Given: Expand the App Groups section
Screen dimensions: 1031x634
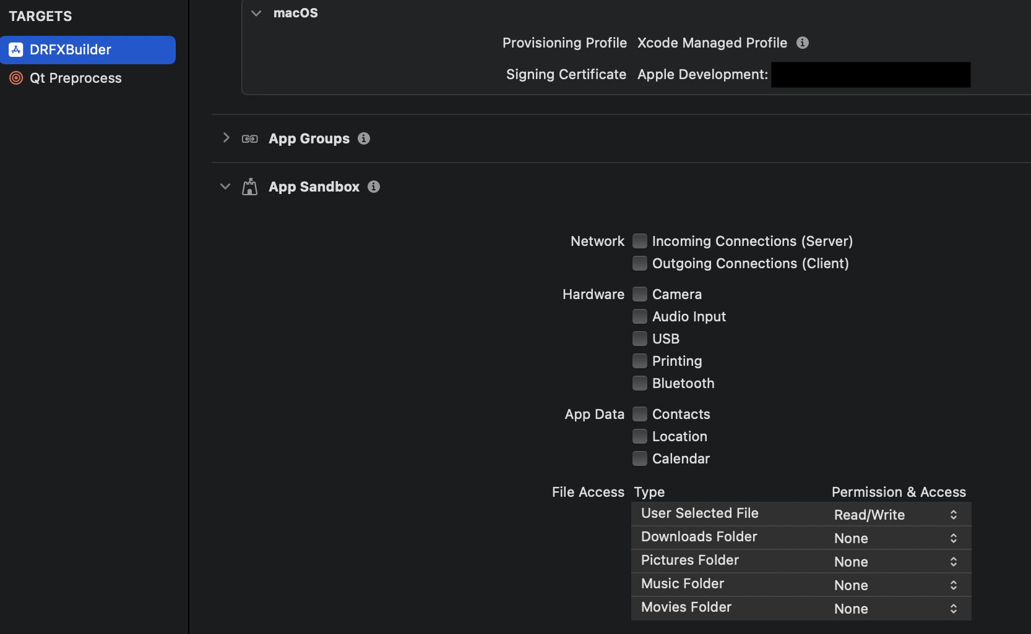Looking at the screenshot, I should click(226, 138).
